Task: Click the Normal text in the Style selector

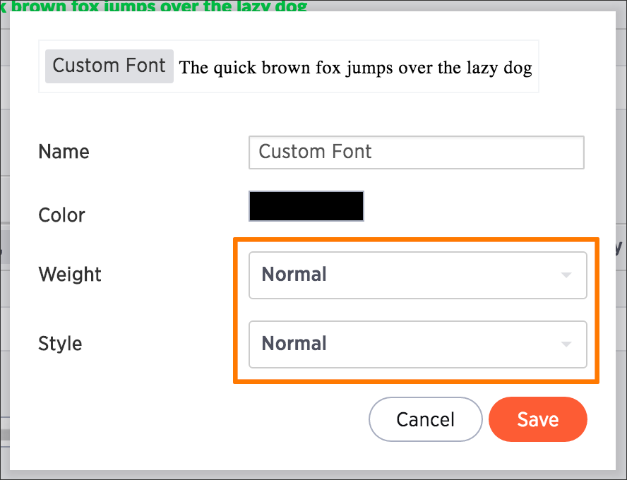Action: (294, 344)
